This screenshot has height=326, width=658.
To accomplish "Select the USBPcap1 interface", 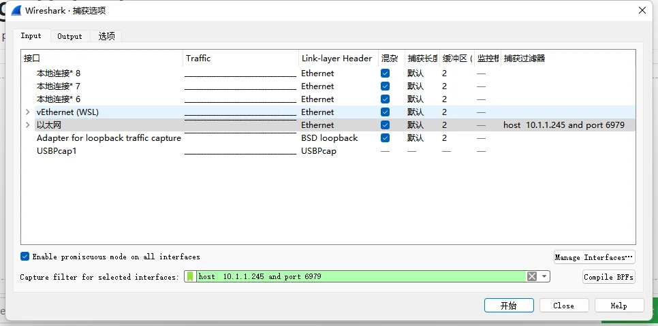I will tap(57, 151).
